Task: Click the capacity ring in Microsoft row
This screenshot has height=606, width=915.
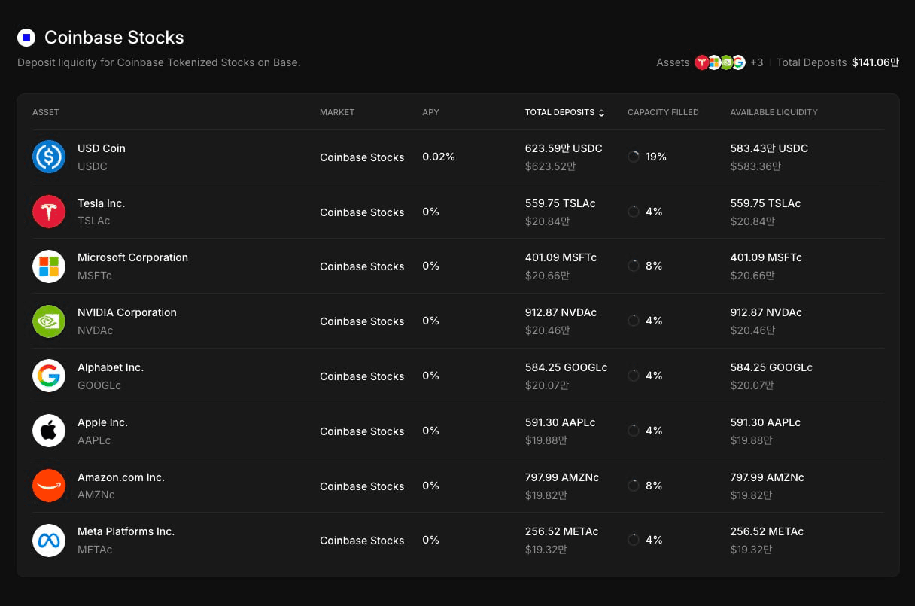Action: point(634,266)
